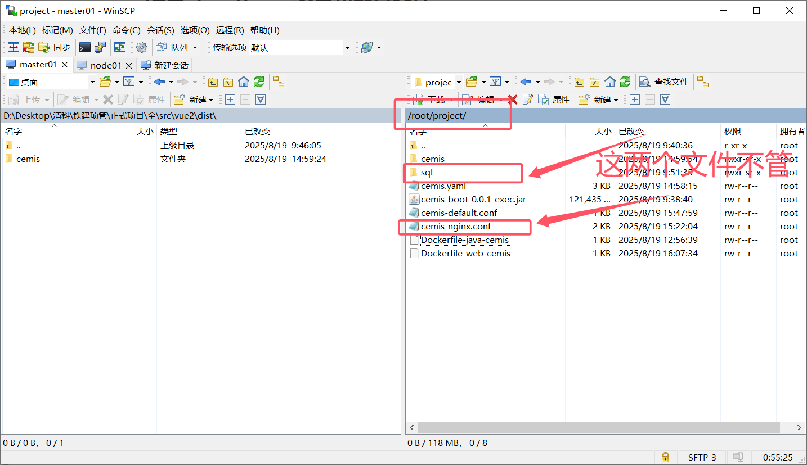Go to local root directory icon

(x=228, y=82)
